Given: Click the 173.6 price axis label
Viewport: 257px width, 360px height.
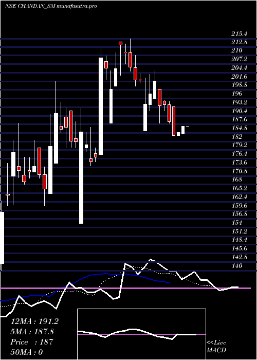Looking at the screenshot, I should pos(240,163).
